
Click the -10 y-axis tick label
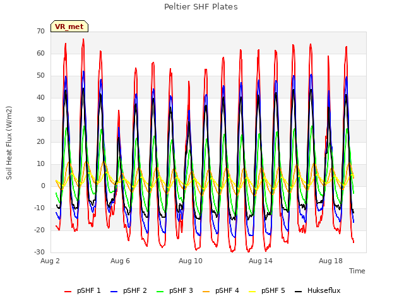(x=39, y=208)
